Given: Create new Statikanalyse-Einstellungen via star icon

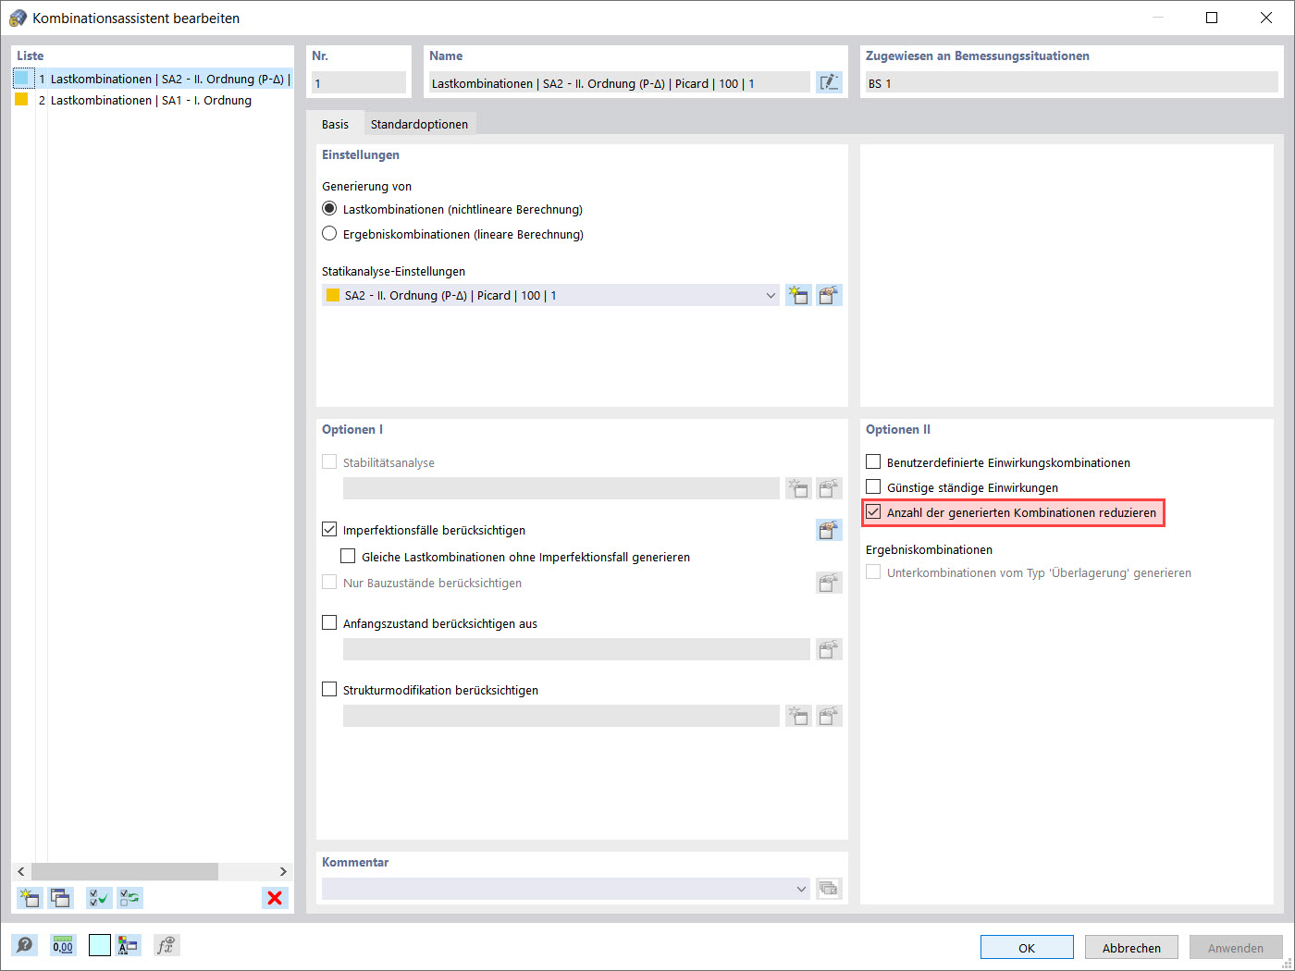Looking at the screenshot, I should point(797,294).
